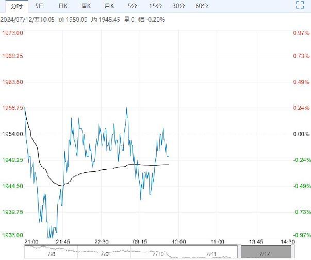Go to 7/11 in the date navigator

pyautogui.click(x=210, y=254)
